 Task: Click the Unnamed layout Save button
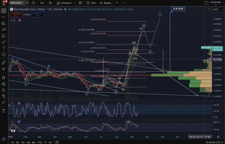tap(215, 4)
